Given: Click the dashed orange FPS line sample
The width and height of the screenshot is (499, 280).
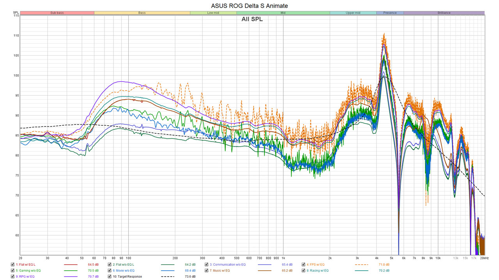Looking at the screenshot, I should (x=361, y=264).
